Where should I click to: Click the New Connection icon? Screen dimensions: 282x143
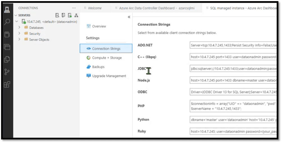(57, 15)
